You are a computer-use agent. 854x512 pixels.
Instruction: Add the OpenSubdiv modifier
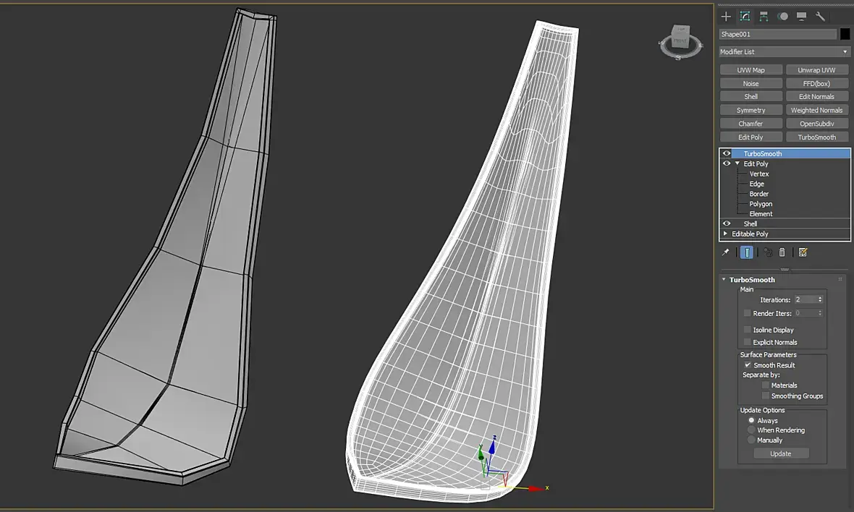tap(816, 124)
